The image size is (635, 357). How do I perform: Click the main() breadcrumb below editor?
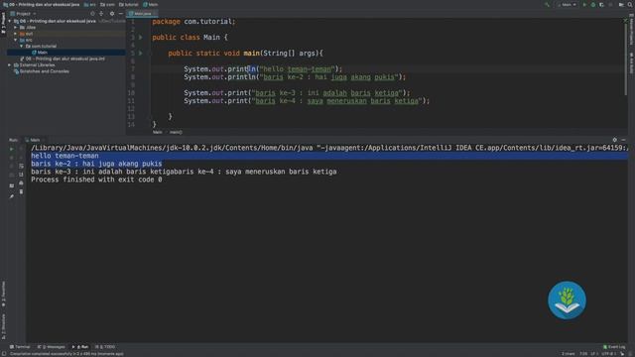(176, 132)
